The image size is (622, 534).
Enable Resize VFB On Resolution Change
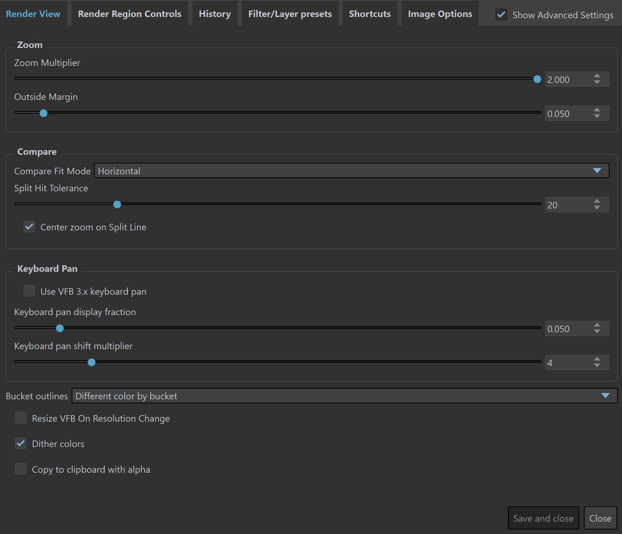click(21, 418)
